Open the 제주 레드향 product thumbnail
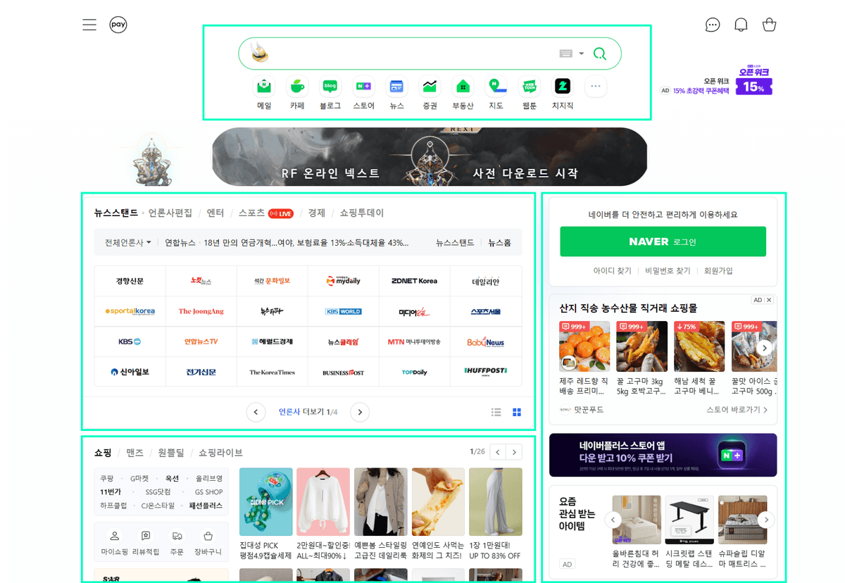 [584, 346]
